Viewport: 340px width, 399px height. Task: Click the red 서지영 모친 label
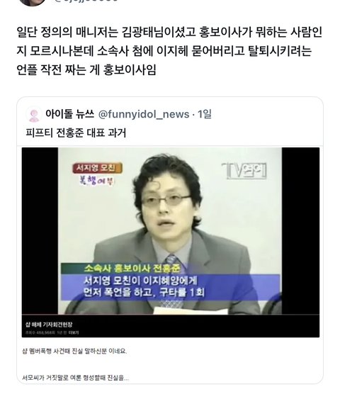pyautogui.click(x=98, y=168)
